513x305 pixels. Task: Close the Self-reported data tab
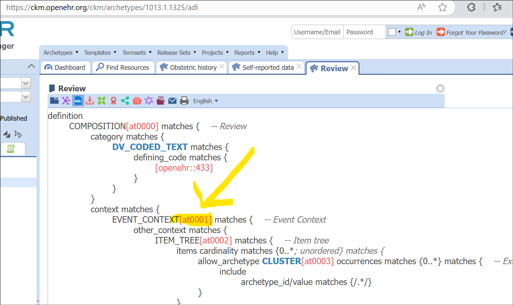click(299, 67)
